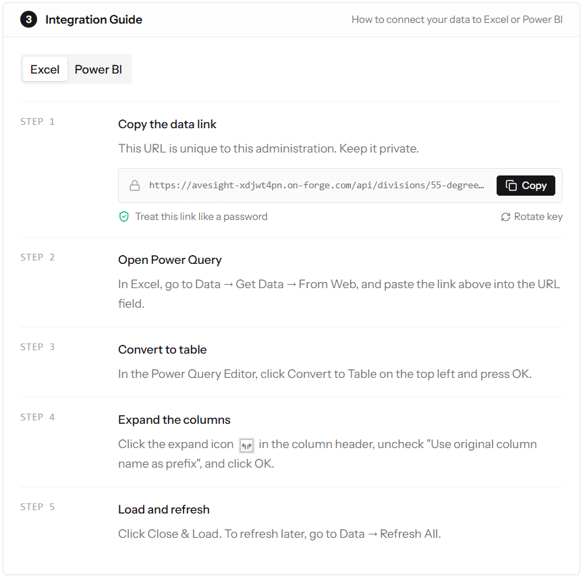Switch to the Power BI tab

point(98,70)
